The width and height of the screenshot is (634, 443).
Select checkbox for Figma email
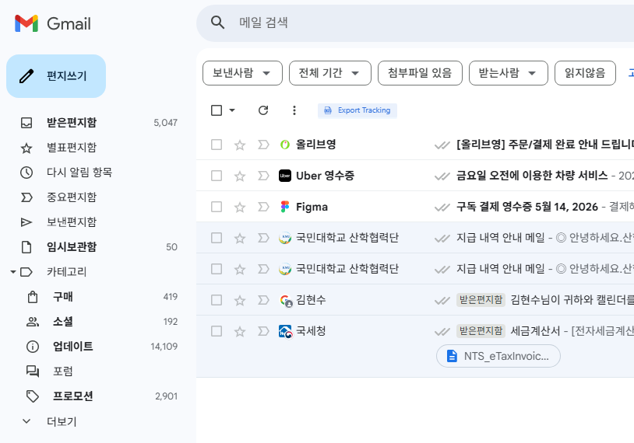pos(217,207)
